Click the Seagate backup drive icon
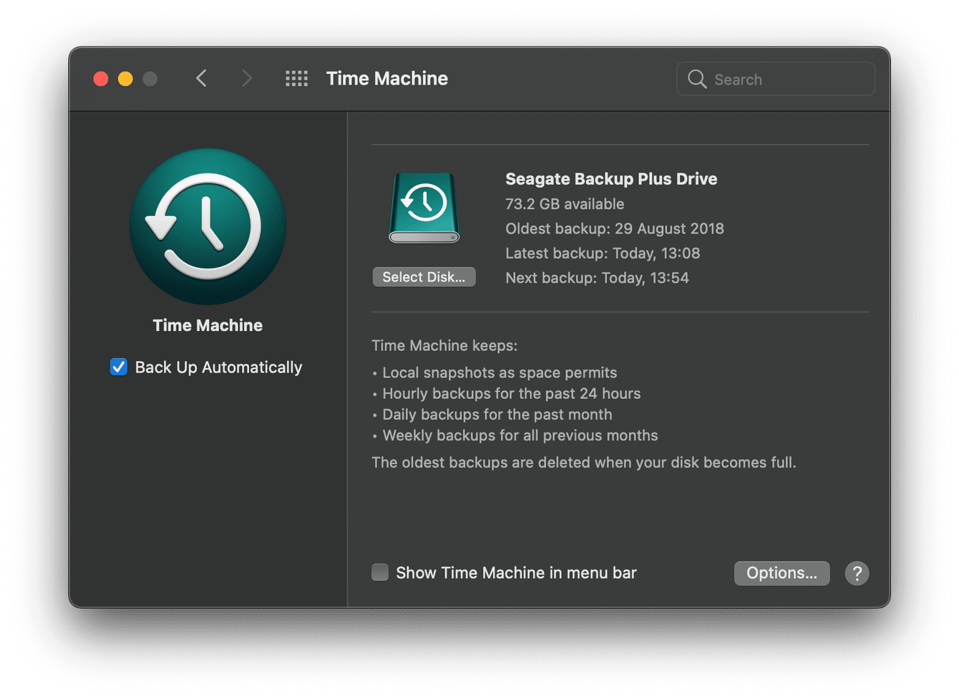Image resolution: width=959 pixels, height=699 pixels. tap(424, 208)
